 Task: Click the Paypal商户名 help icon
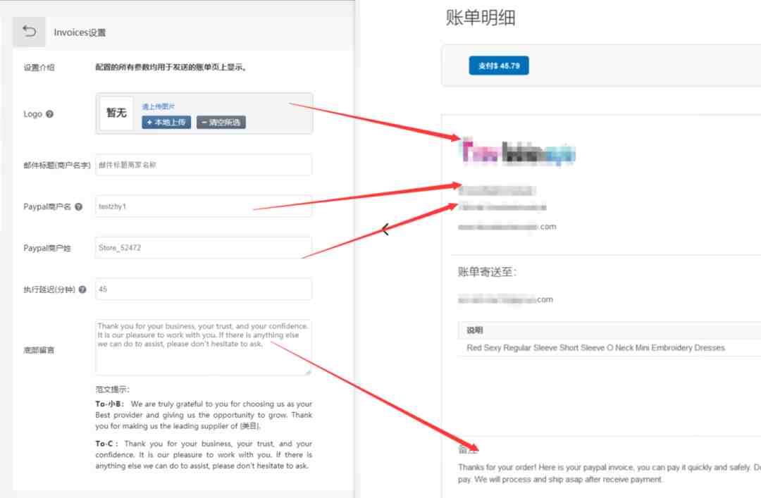pyautogui.click(x=79, y=207)
